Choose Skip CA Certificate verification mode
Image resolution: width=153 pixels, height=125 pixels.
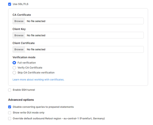(x=14, y=73)
